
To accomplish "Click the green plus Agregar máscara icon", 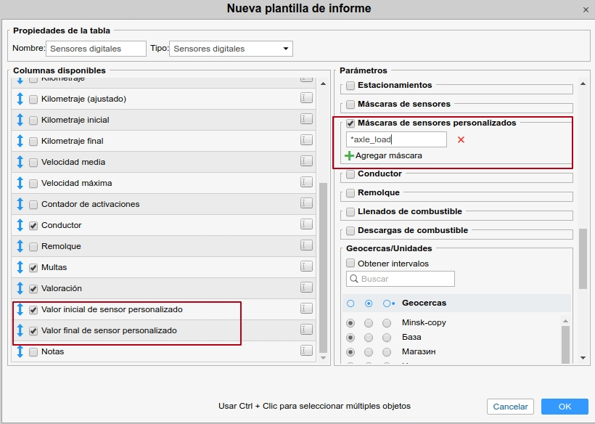I will point(349,155).
